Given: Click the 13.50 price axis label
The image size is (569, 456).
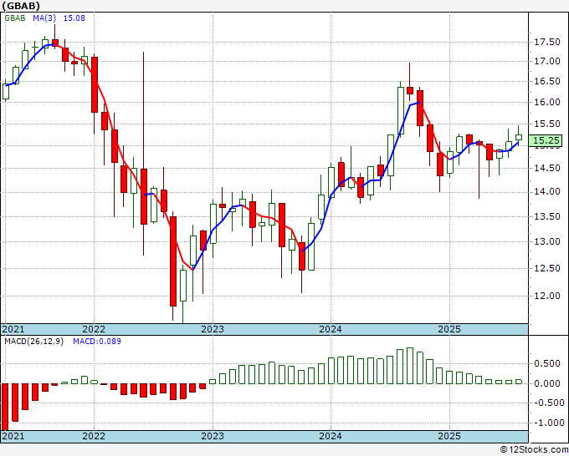Looking at the screenshot, I should pos(547,216).
